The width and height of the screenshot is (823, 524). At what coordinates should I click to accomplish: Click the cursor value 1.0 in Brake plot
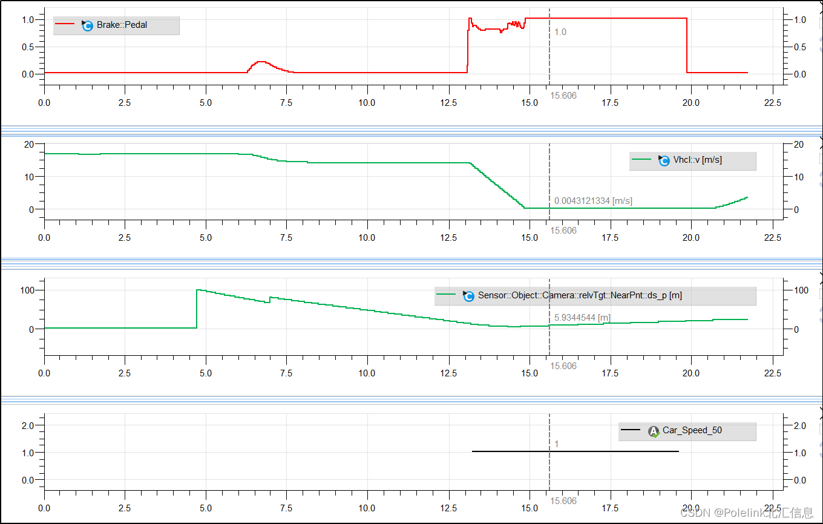560,32
